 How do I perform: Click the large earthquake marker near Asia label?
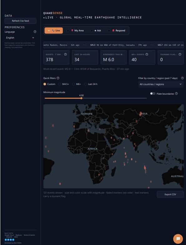(x=141, y=114)
